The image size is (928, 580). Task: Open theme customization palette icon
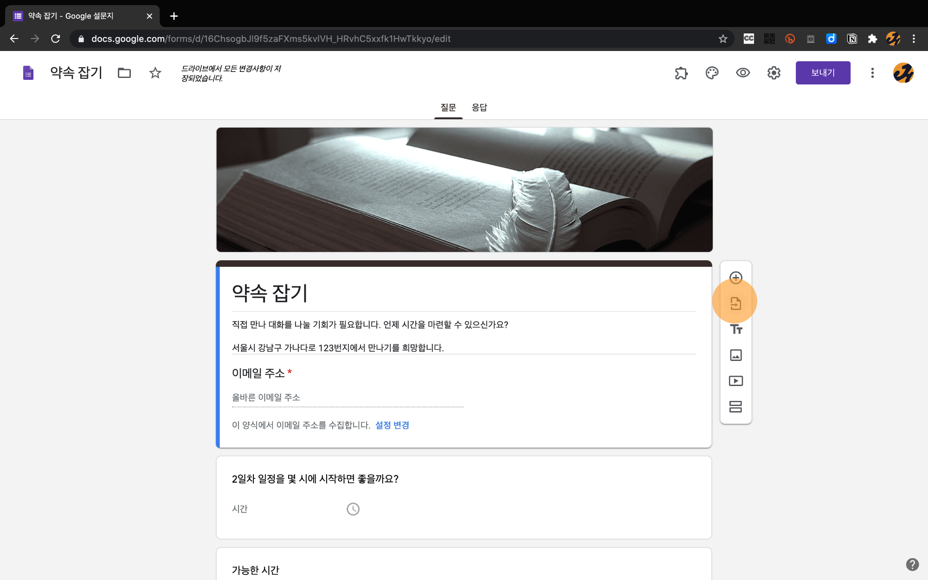point(712,73)
